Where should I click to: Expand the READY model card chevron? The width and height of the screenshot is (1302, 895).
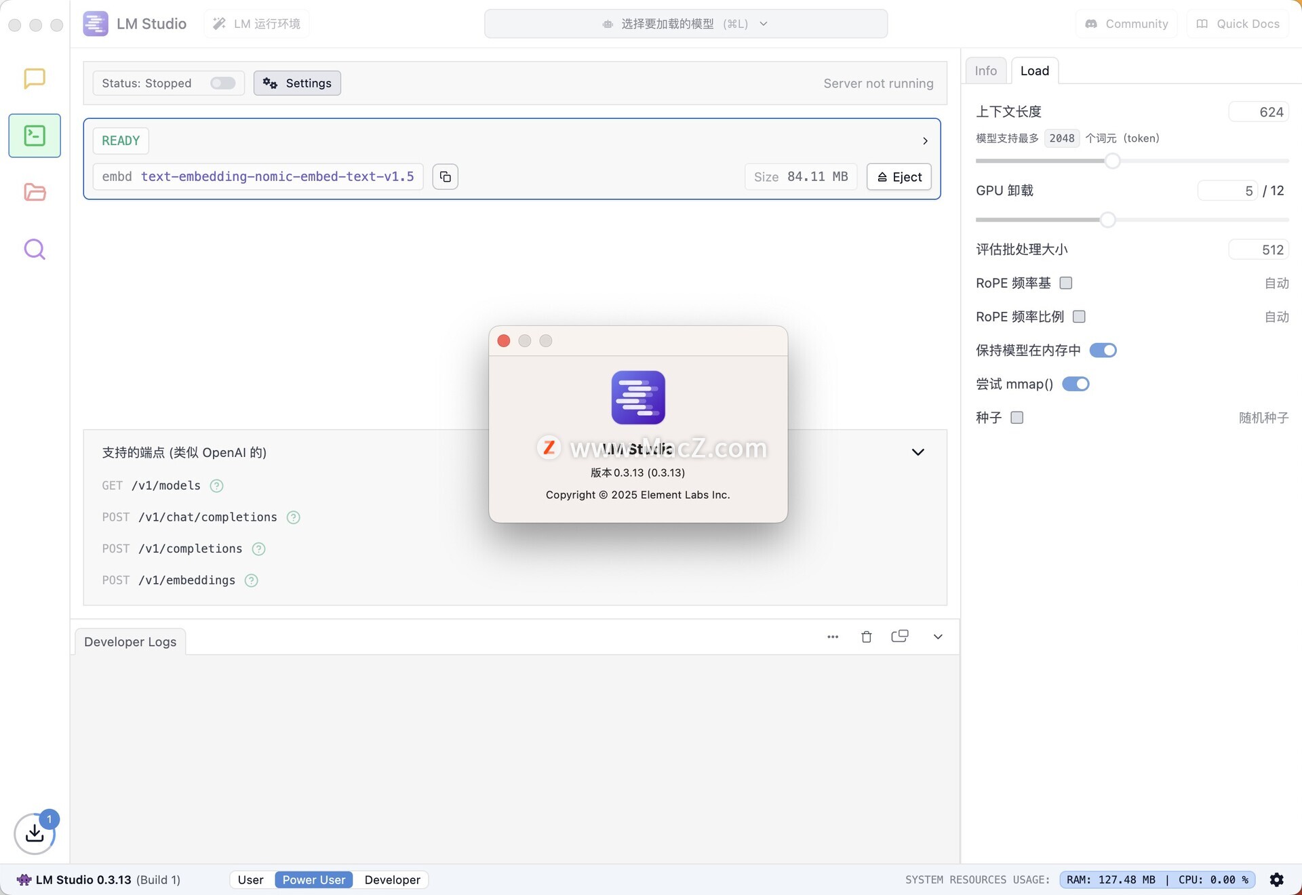(x=925, y=141)
